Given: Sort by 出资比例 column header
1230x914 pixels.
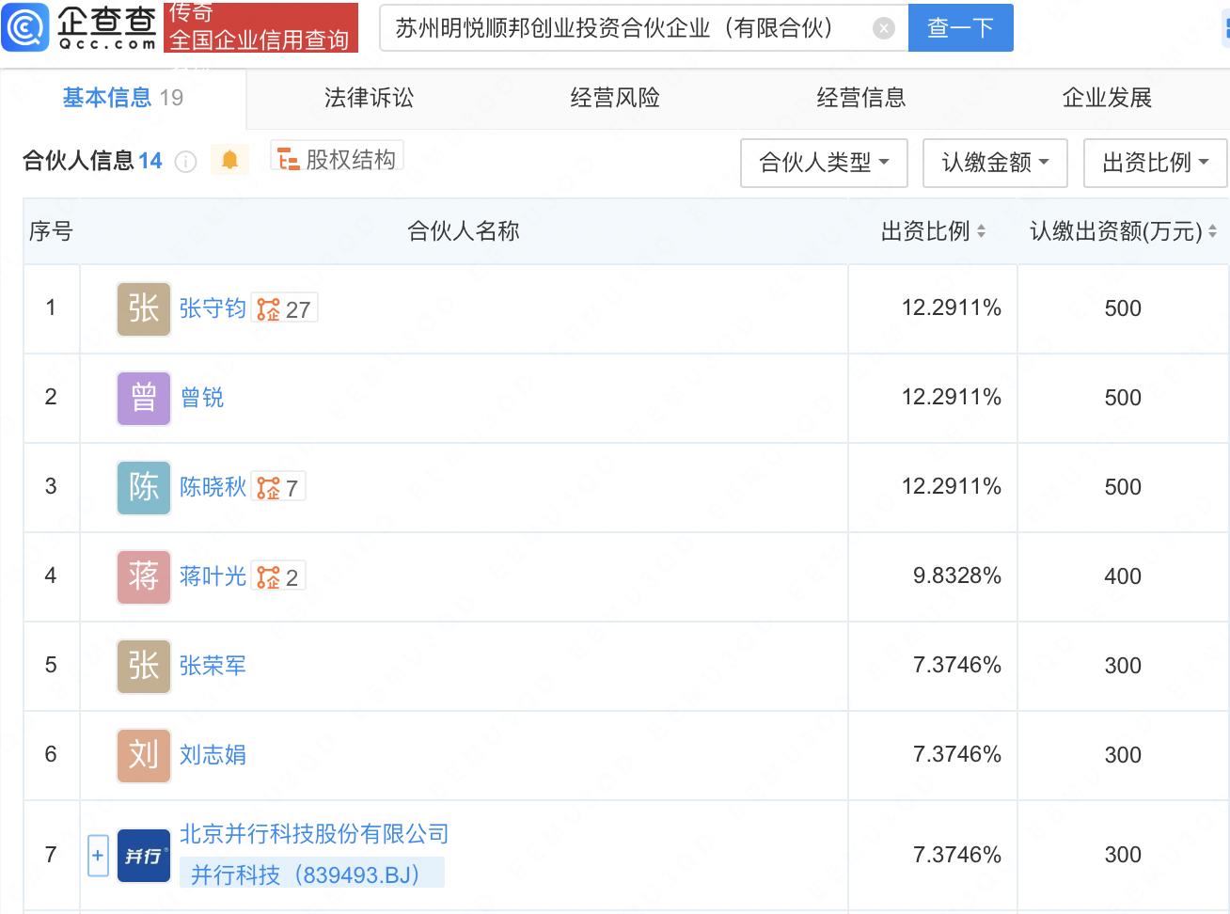Looking at the screenshot, I should 933,231.
